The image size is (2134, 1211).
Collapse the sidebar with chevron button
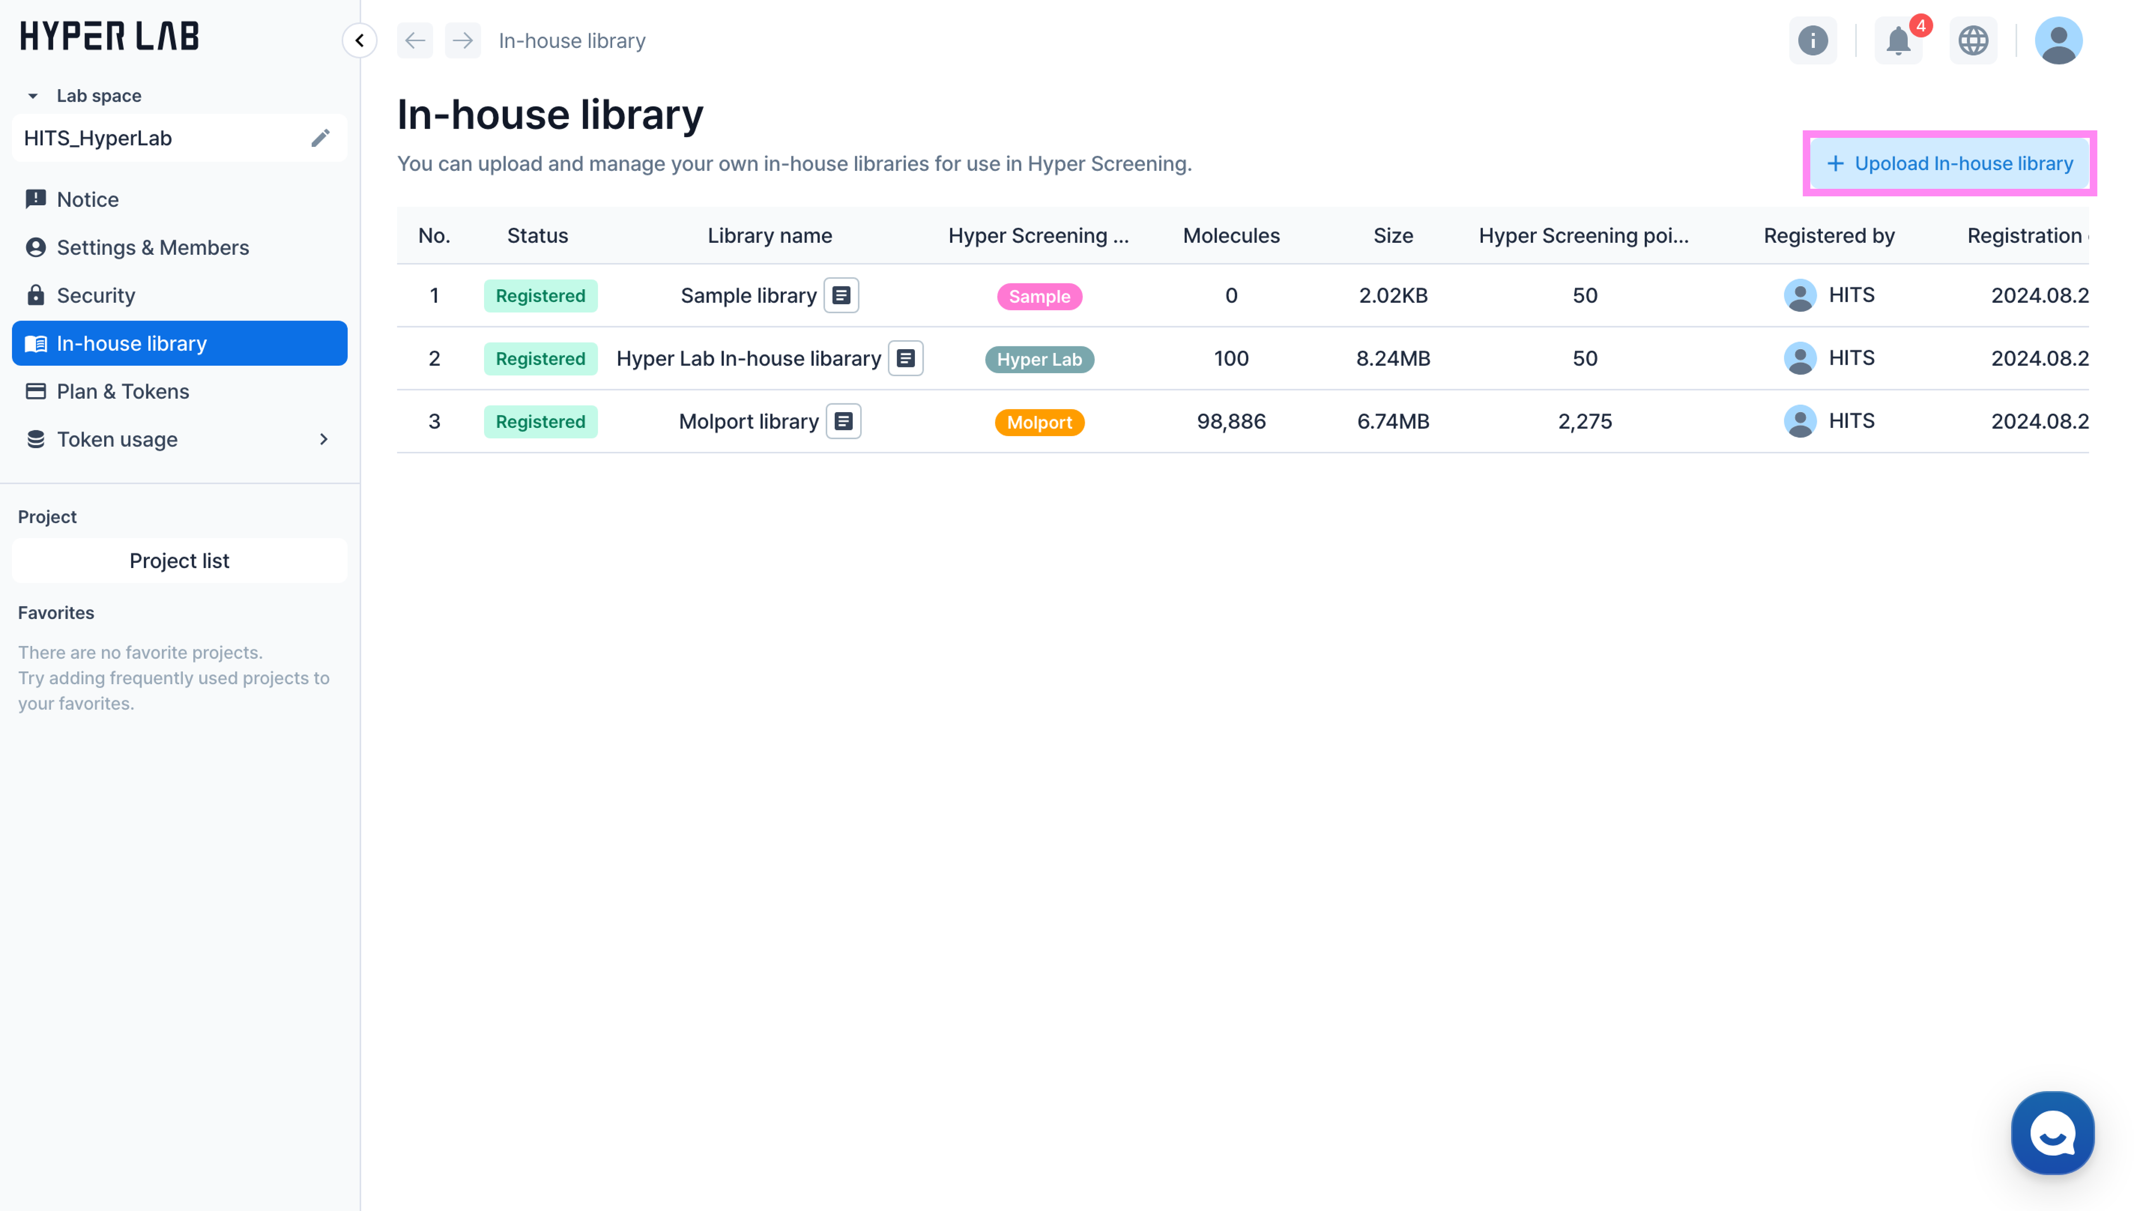click(359, 41)
